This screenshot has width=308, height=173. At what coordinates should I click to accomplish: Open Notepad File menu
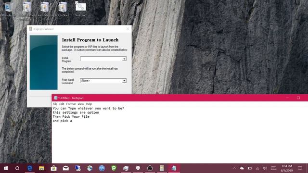55,104
